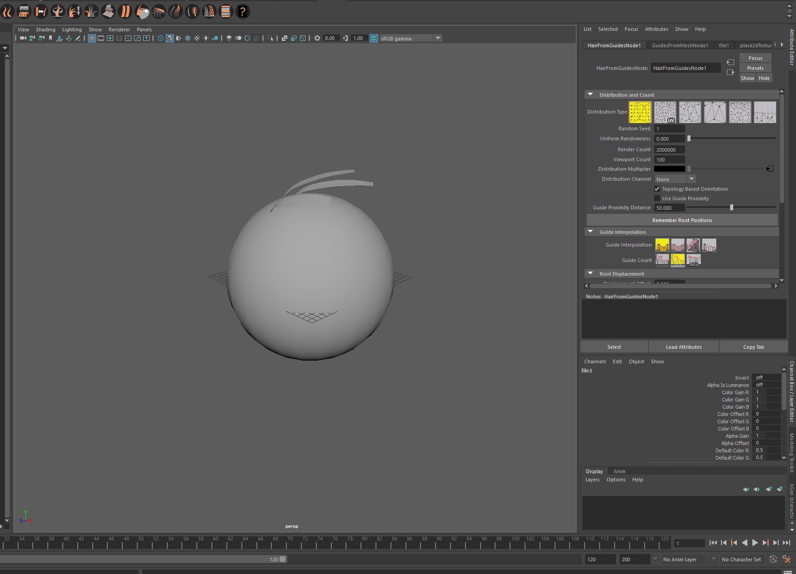Click the first Ornatrix hair strands shelf icon
Image resolution: width=796 pixels, height=574 pixels.
click(7, 11)
